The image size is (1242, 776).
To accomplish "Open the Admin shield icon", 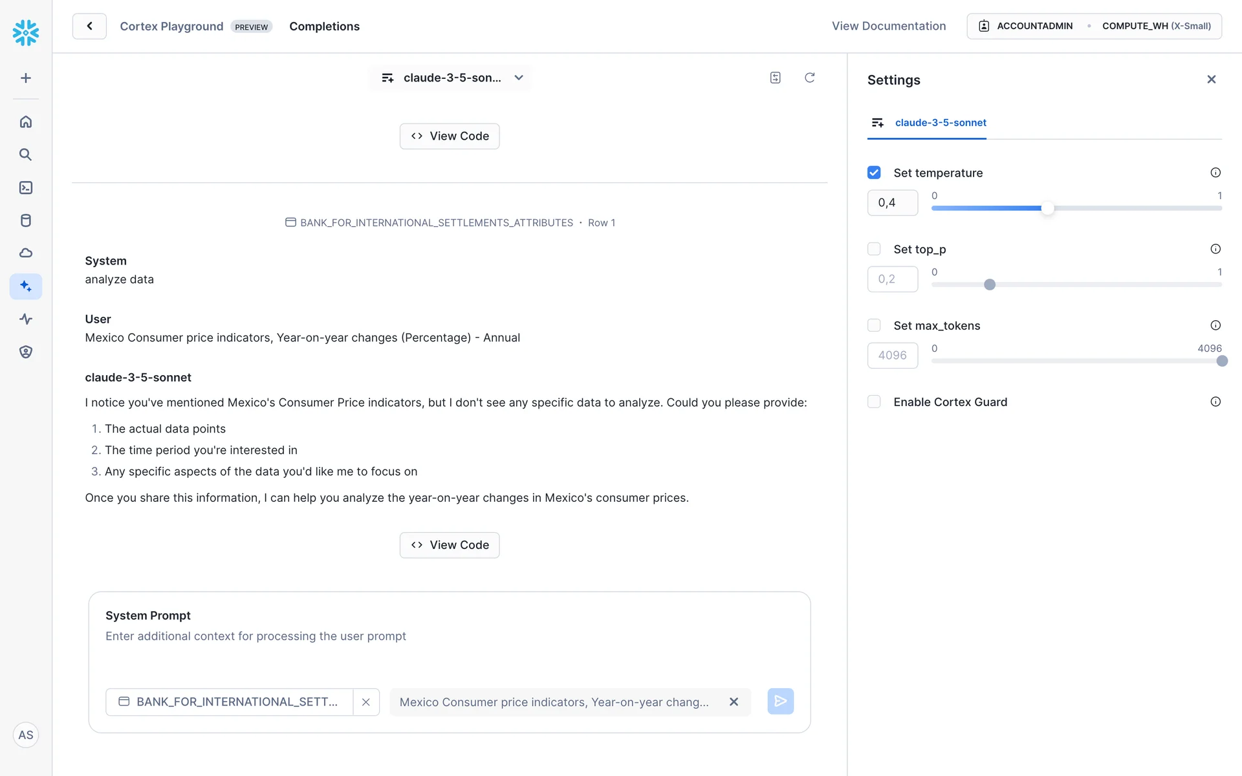I will [x=26, y=352].
